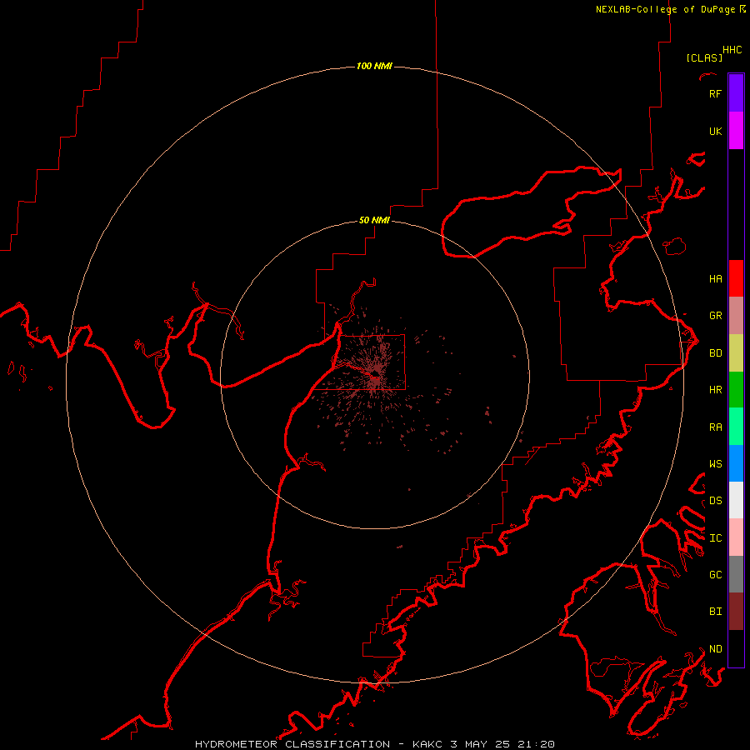Screen dimensions: 750x750
Task: Select the GR pink-brown legend swatch
Action: pos(736,316)
